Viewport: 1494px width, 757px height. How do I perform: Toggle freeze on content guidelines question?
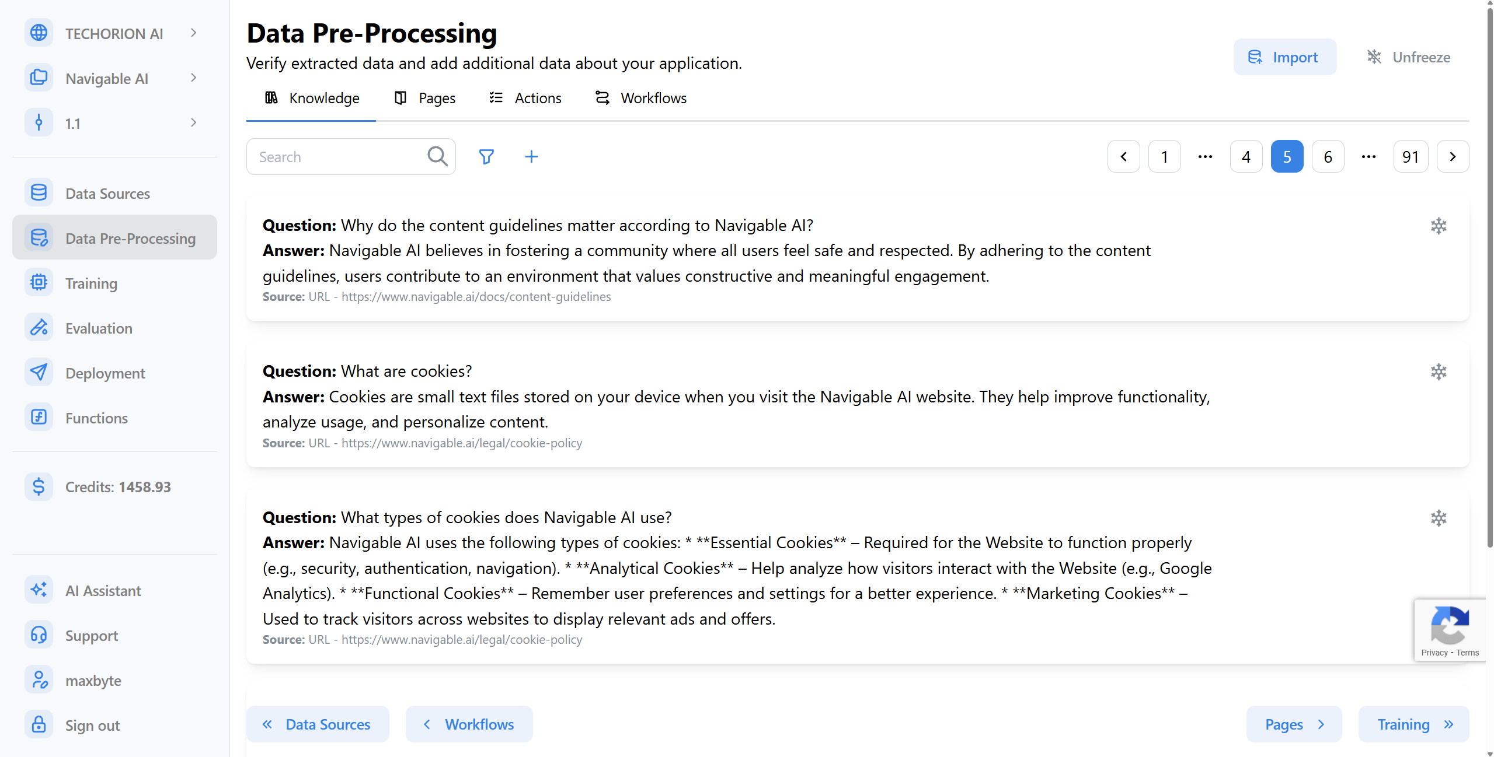tap(1439, 226)
